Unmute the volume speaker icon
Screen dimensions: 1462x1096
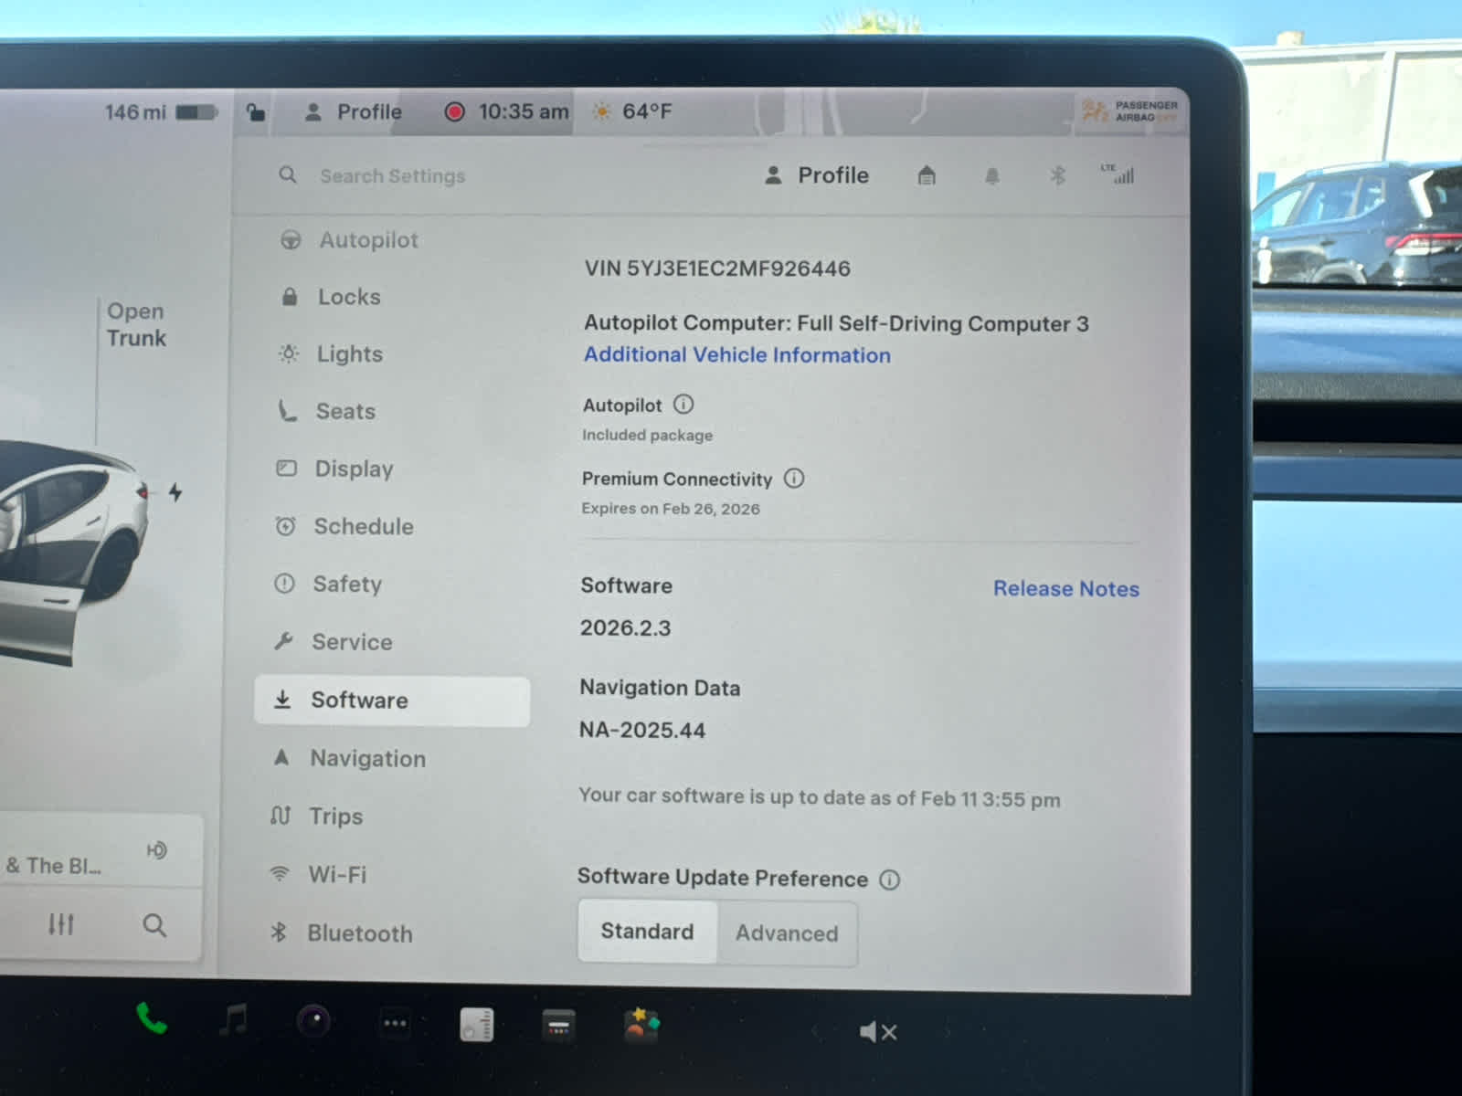(x=877, y=1032)
